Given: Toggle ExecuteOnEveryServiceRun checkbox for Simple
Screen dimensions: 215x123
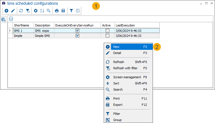Looking at the screenshot, I should [78, 36].
